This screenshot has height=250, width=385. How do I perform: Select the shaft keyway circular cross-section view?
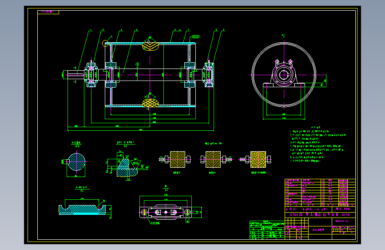click(x=76, y=161)
